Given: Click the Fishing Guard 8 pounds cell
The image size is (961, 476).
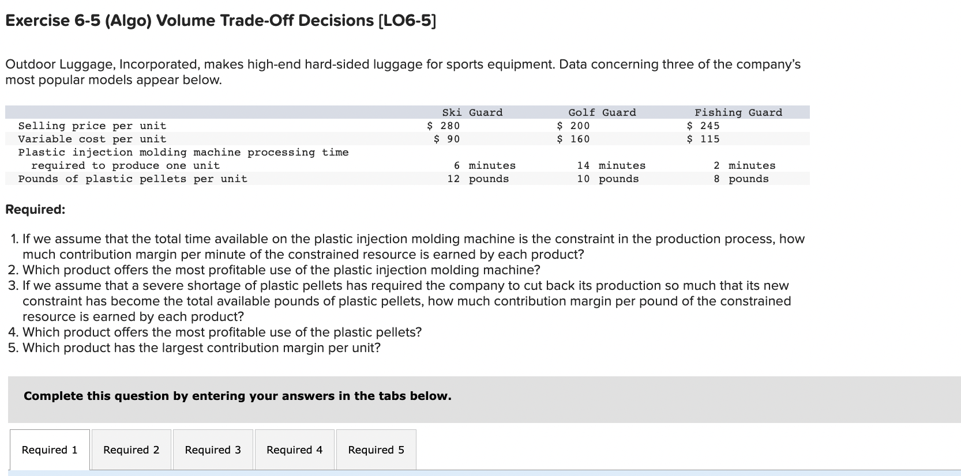Looking at the screenshot, I should click(x=741, y=179).
